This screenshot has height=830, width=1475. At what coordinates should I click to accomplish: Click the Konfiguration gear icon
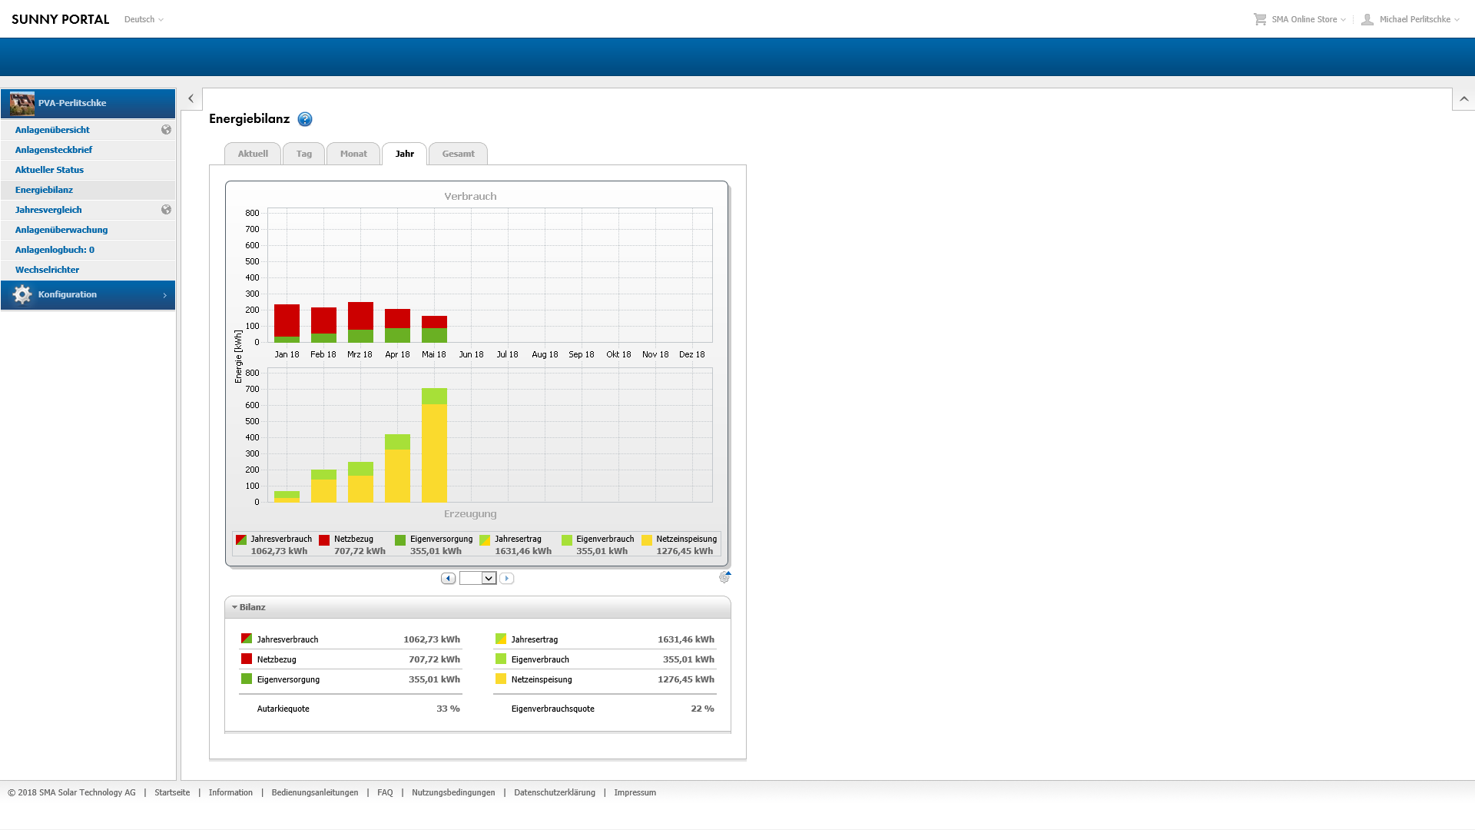[x=22, y=294]
